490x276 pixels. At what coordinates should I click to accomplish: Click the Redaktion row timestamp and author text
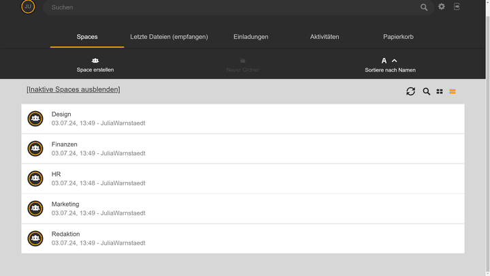click(99, 243)
